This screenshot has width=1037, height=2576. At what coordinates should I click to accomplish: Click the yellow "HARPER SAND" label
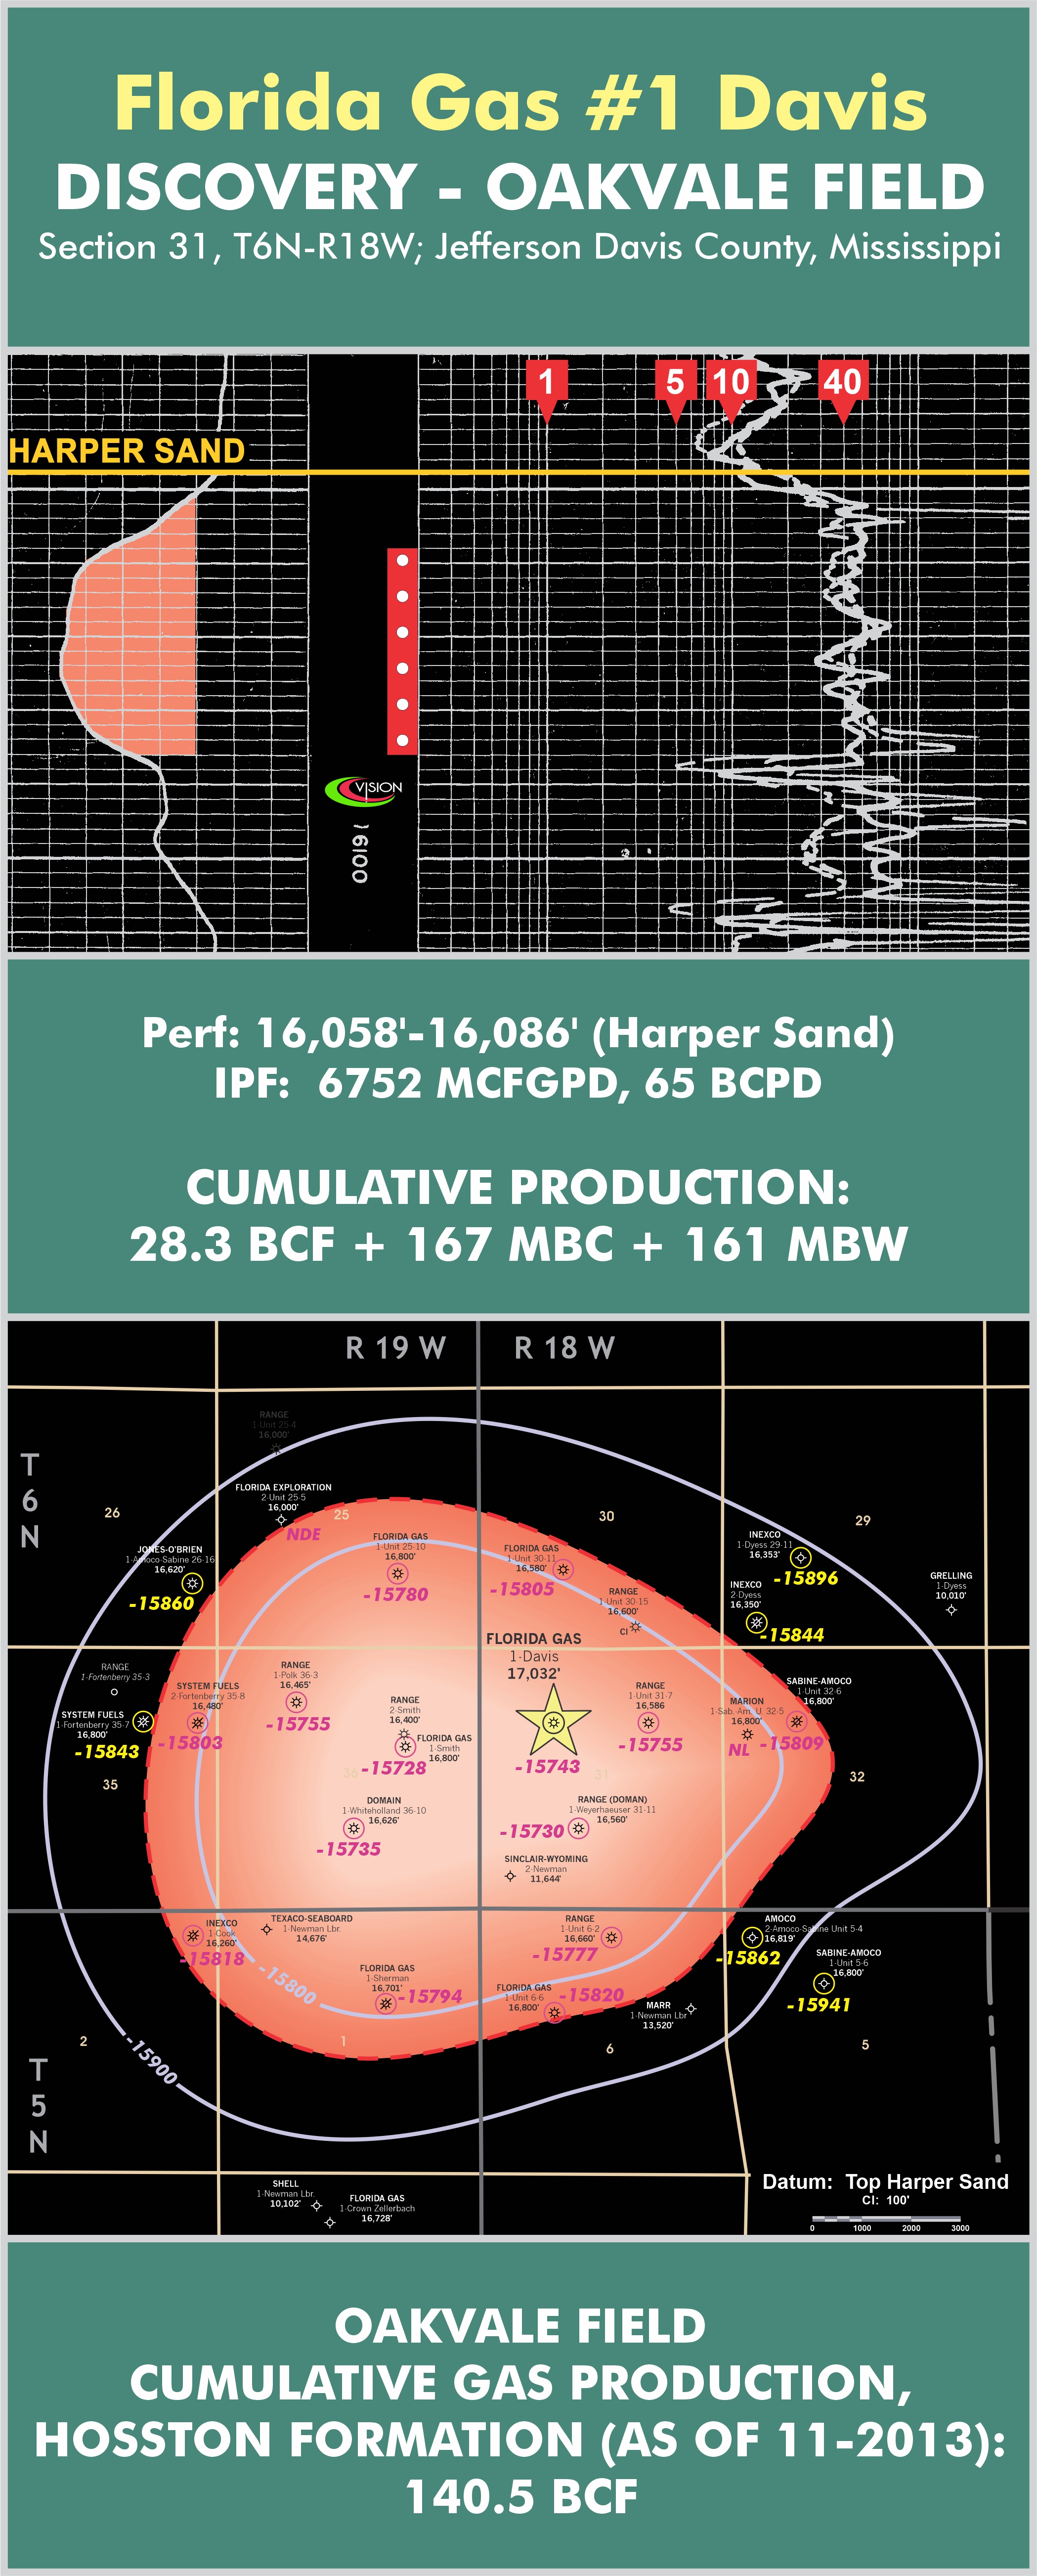tap(127, 451)
